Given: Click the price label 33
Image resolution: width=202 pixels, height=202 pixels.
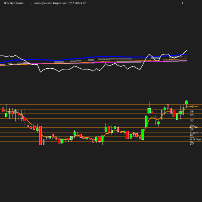Looking at the screenshot, I should pyautogui.click(x=192, y=120).
